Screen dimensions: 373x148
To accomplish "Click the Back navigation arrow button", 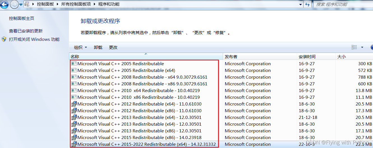I will [4, 4].
